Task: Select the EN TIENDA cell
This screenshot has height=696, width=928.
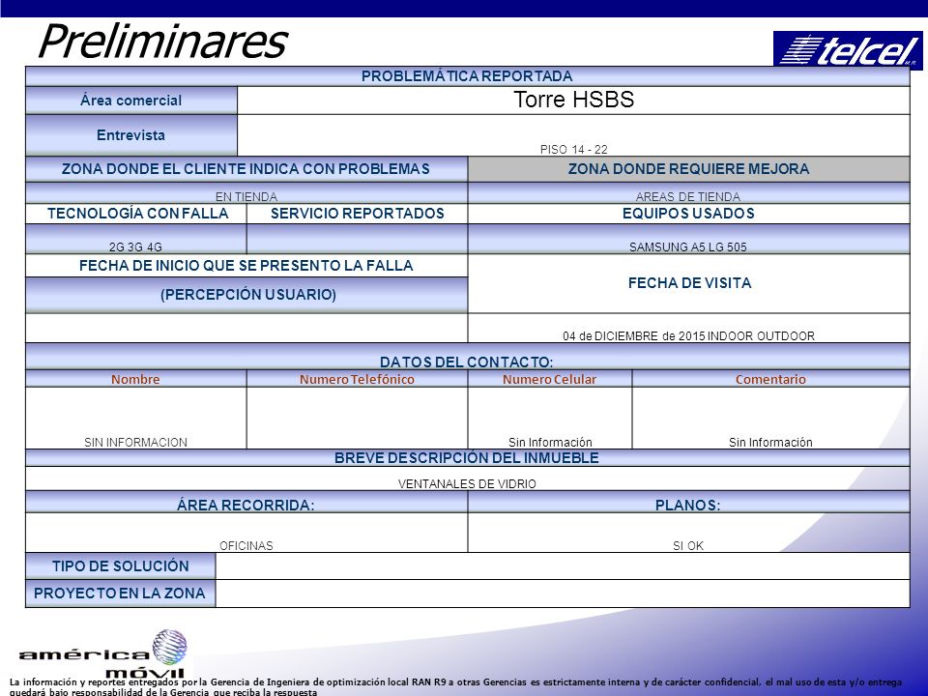Action: point(246,193)
